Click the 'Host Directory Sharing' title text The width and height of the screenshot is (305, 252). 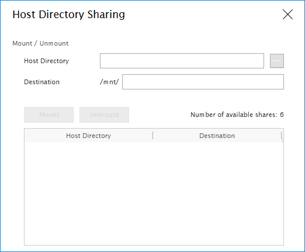pyautogui.click(x=68, y=15)
